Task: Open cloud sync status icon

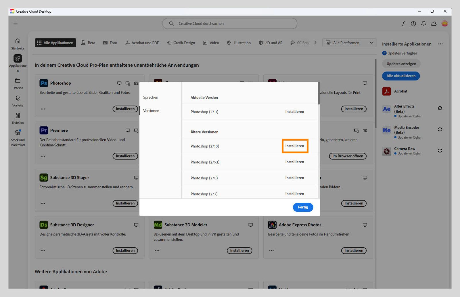Action: pos(434,24)
